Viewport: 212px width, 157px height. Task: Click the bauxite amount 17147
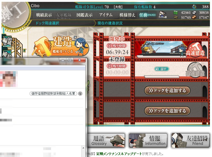[x=204, y=17]
